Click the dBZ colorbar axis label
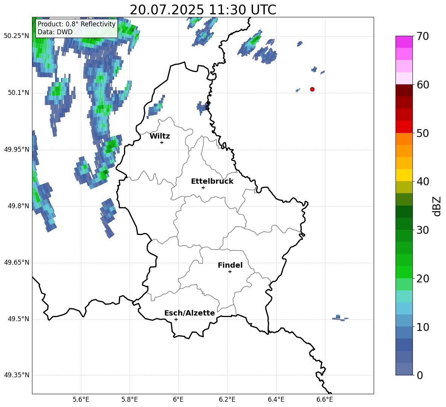Screen dimensions: 446x407 point(437,206)
